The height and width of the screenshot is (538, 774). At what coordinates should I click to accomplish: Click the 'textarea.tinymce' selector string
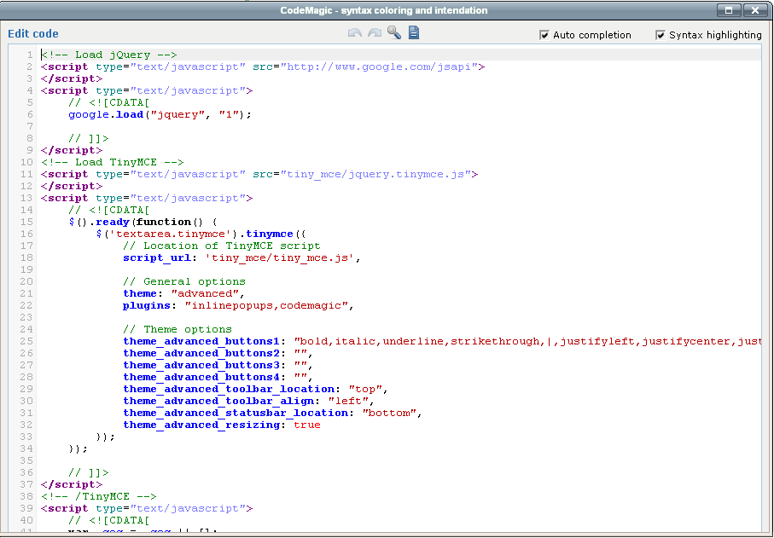point(171,234)
